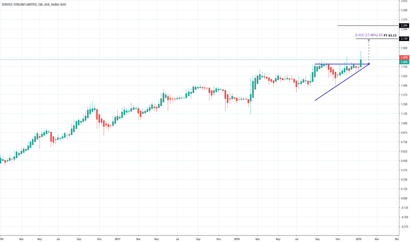Click the Nov label just before 2019
Image resolution: width=410 pixels, height=242 pixels.
click(338, 239)
